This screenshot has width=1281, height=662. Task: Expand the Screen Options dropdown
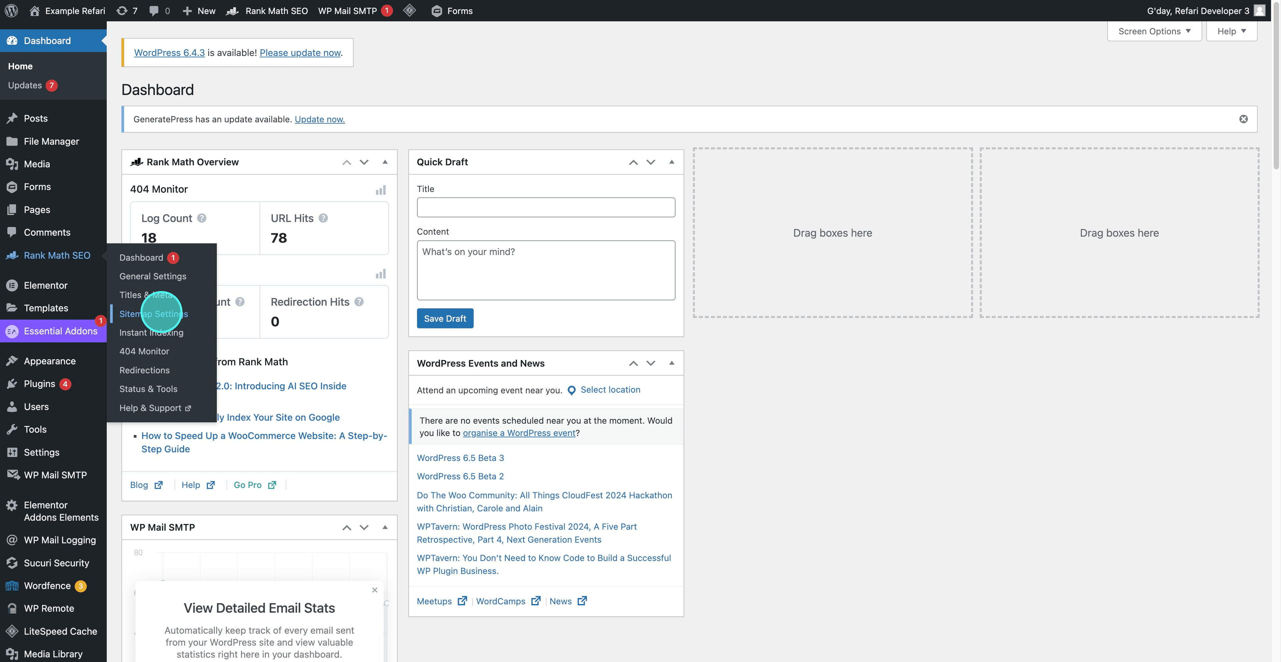coord(1154,31)
